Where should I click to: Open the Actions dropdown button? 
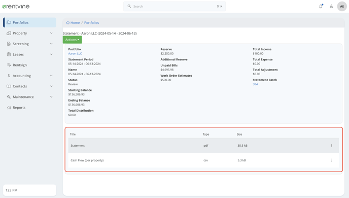73,40
